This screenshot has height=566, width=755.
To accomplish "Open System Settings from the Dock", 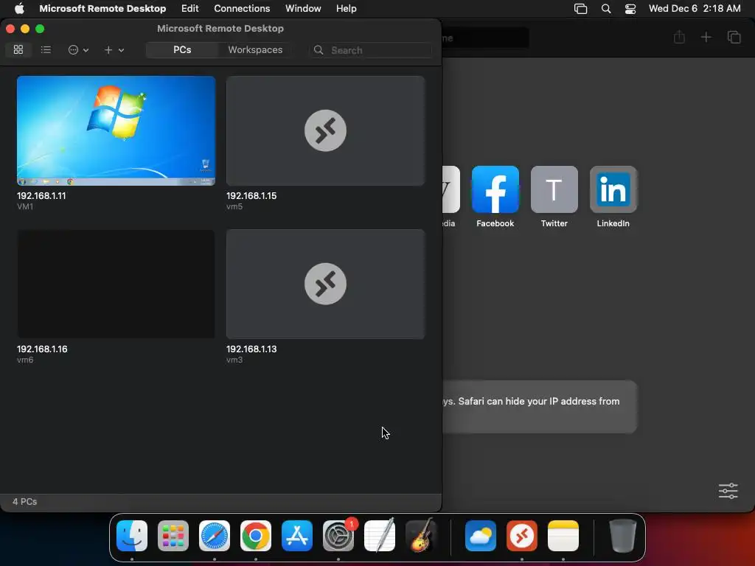I will tap(338, 536).
